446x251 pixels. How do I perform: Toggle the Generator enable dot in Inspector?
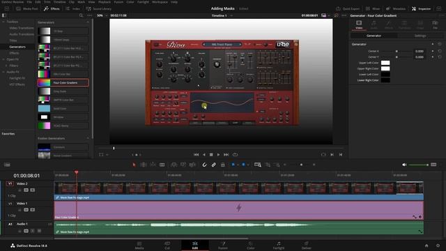point(433,45)
